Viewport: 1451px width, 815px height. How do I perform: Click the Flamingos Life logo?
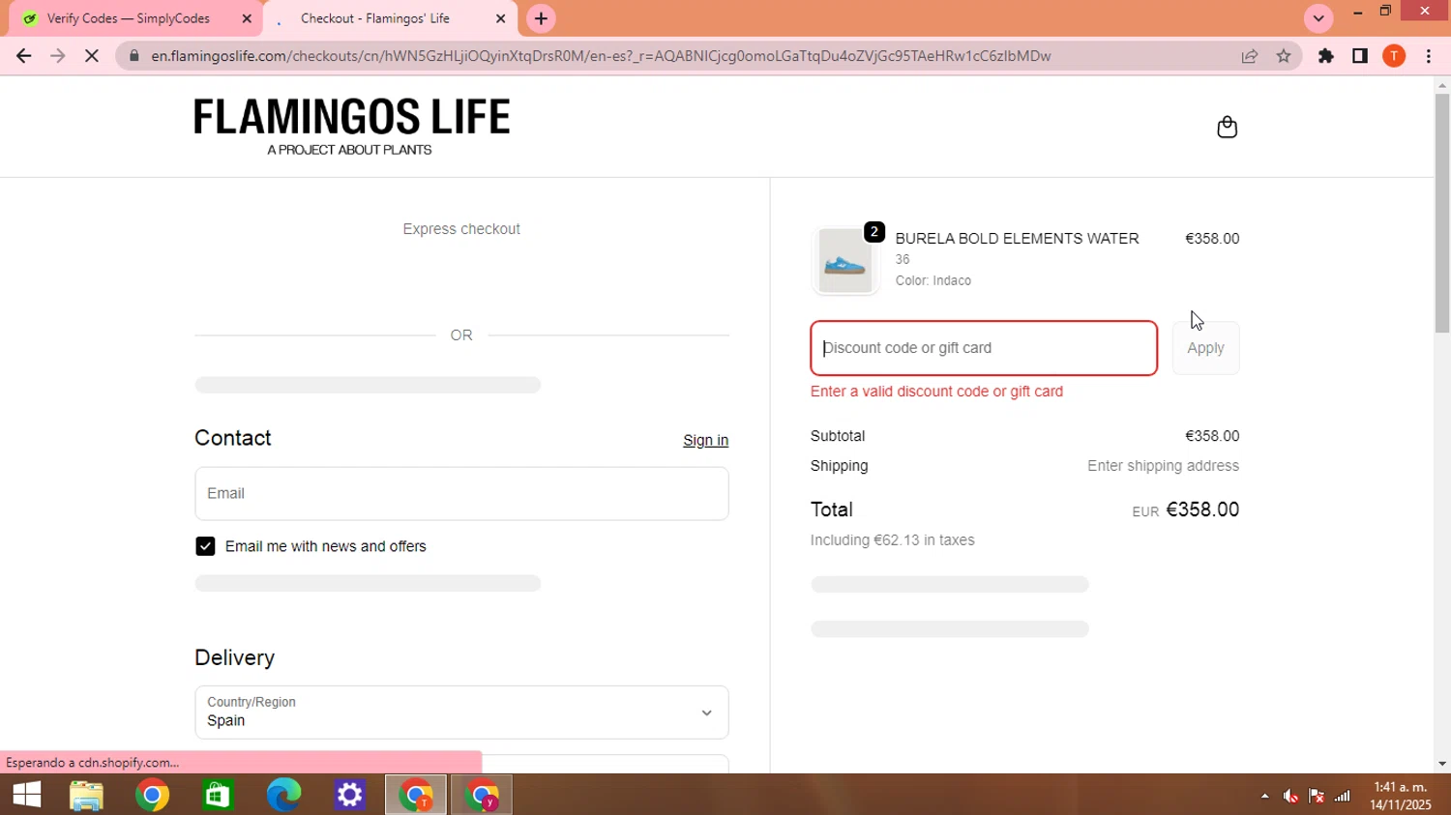(351, 127)
